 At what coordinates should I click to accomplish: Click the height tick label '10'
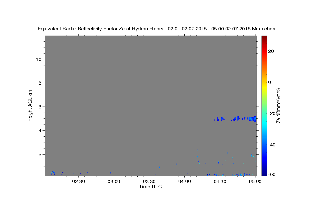pyautogui.click(x=38, y=59)
